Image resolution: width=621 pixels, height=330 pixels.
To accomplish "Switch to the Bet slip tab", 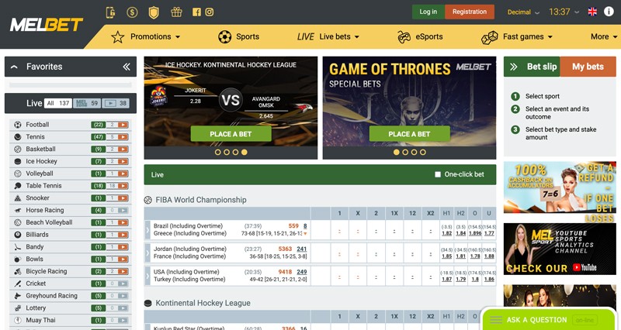I will (533, 67).
